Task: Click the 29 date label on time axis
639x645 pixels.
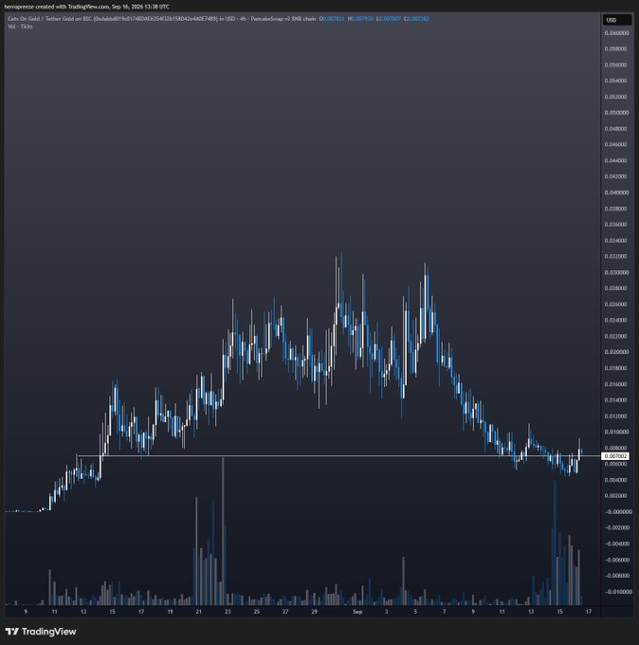Action: (x=314, y=612)
